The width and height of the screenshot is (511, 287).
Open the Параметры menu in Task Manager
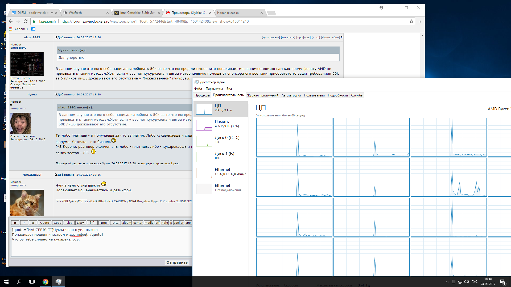214,89
